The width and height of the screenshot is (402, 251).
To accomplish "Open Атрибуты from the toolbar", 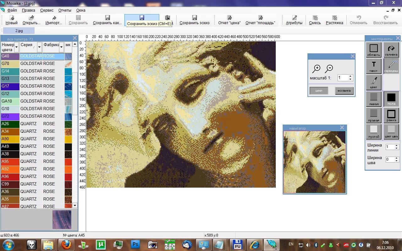I will click(x=294, y=20).
